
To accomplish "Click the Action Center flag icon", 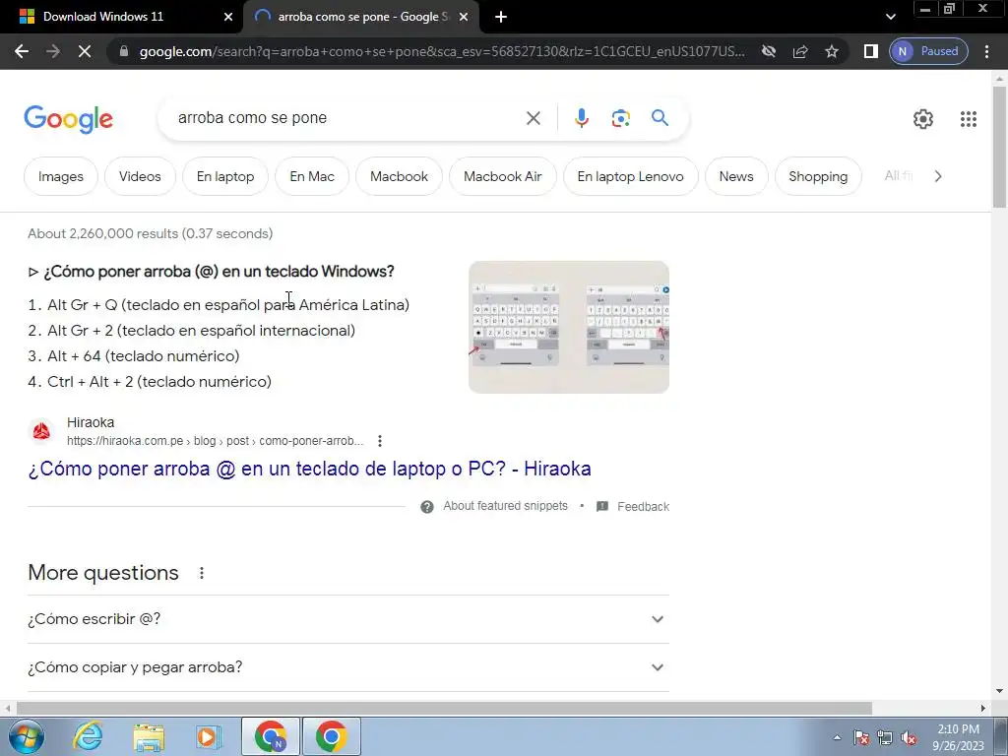I will tap(860, 737).
